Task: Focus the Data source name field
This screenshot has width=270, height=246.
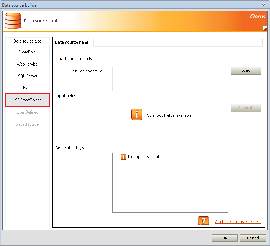Action: 178,43
